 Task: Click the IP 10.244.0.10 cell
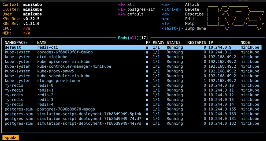221,85
